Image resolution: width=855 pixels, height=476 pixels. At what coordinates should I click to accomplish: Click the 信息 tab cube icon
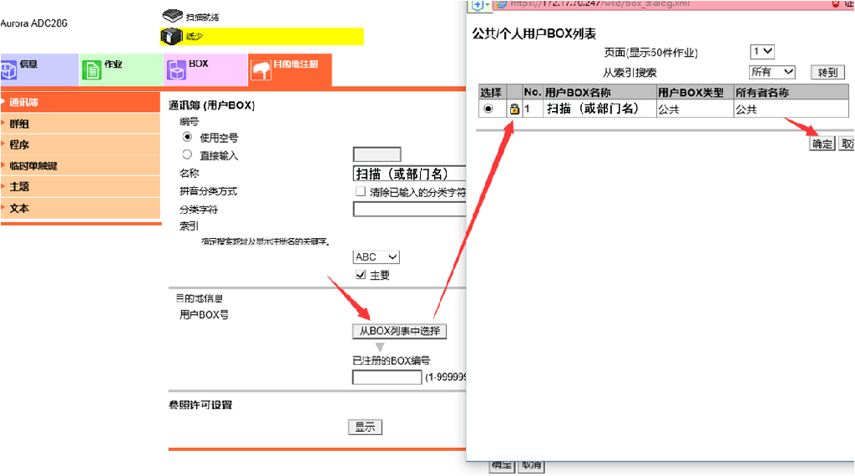(x=8, y=70)
